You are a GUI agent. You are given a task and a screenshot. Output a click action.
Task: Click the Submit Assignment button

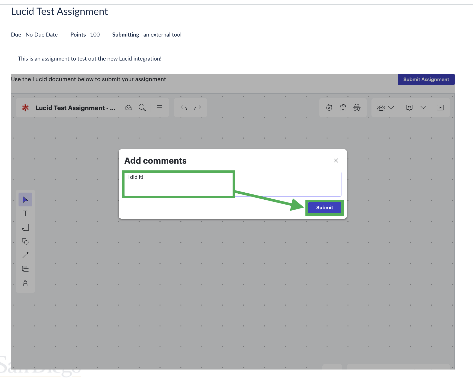click(x=426, y=79)
